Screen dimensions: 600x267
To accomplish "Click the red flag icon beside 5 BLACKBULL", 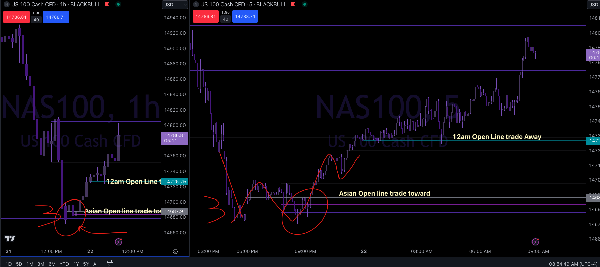I will (x=293, y=4).
